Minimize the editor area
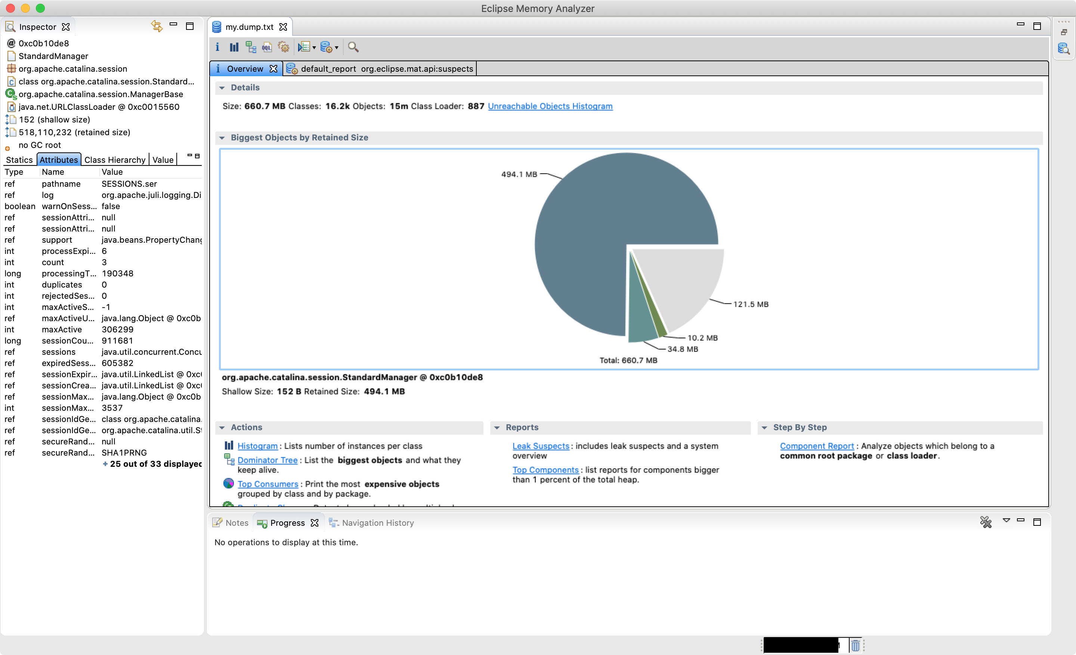 click(1021, 24)
